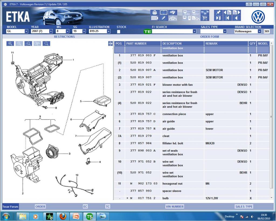Click the bottom SALES TYPE button
276x221 pixels.
(244, 206)
